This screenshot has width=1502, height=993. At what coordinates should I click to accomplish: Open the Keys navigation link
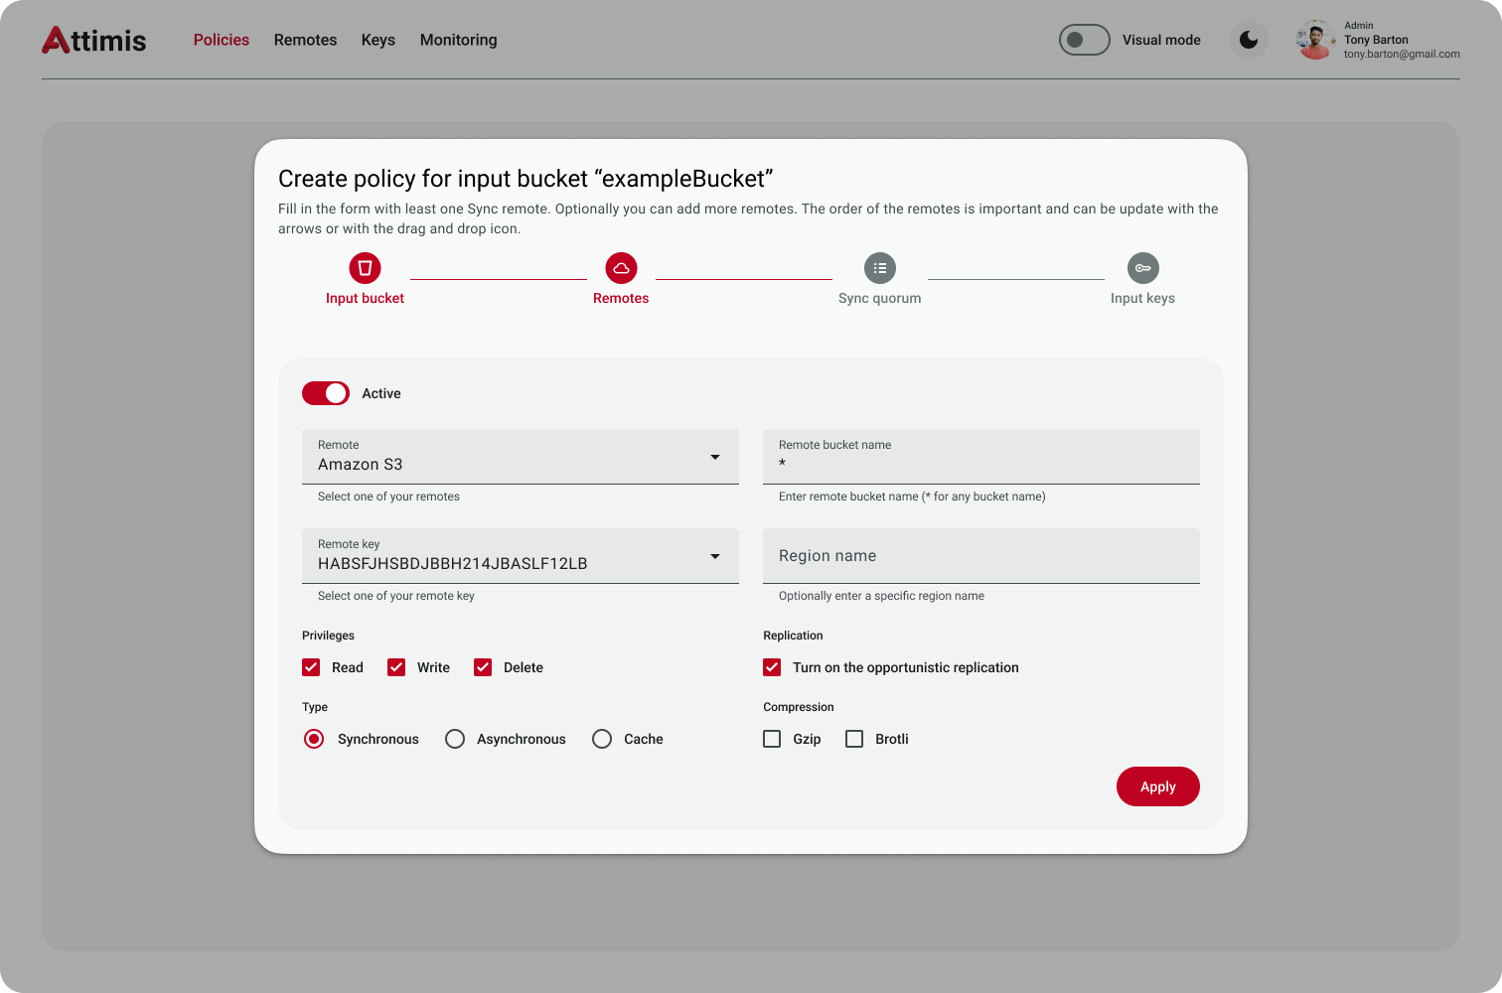377,41
